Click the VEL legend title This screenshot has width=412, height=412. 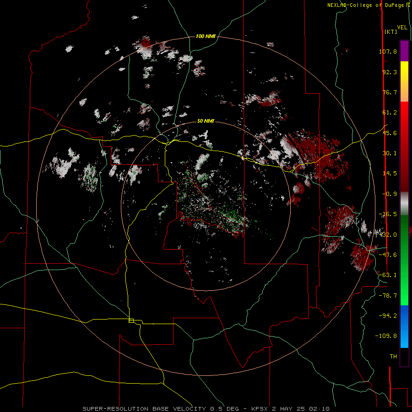[x=402, y=27]
